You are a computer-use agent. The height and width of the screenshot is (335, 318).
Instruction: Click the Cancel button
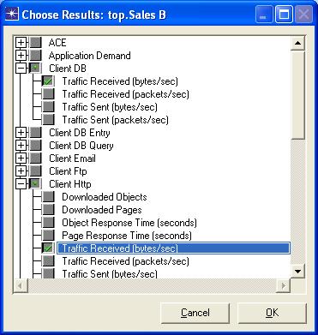(195, 313)
